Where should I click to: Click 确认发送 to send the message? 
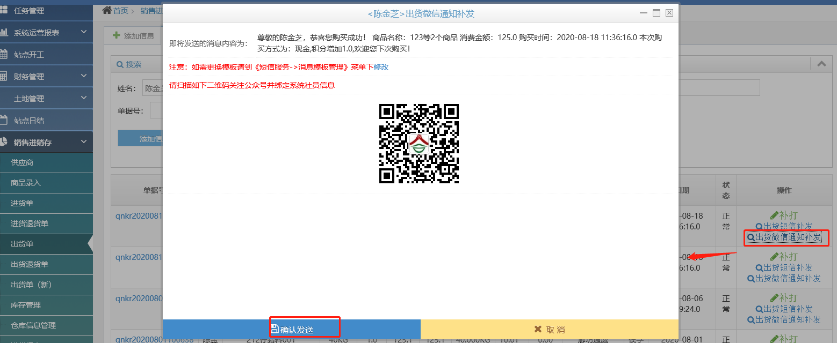click(292, 329)
